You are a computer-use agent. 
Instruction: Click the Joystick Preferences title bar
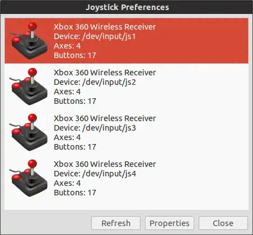point(127,7)
